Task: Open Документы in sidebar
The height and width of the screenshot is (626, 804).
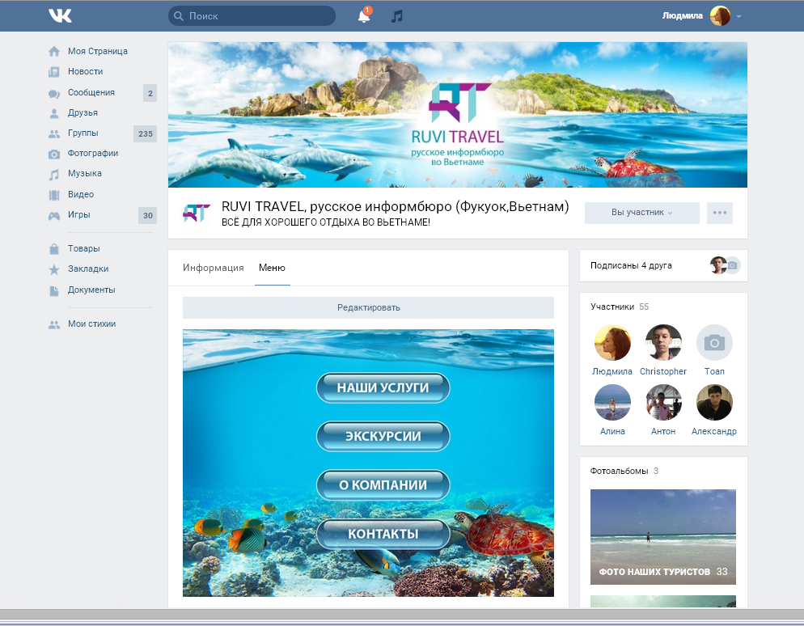Action: coord(91,290)
